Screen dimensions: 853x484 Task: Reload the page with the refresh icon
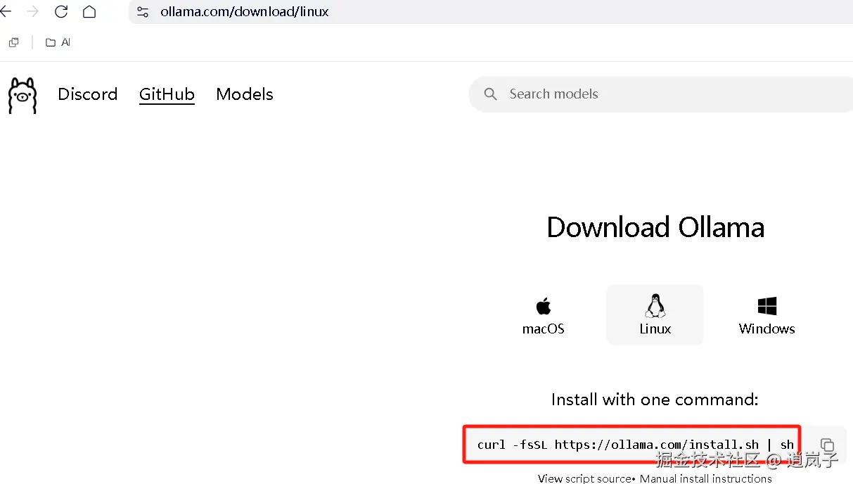[x=61, y=11]
